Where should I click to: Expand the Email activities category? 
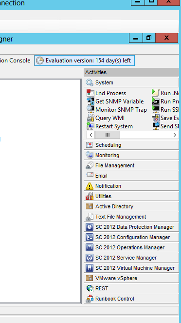pyautogui.click(x=131, y=176)
